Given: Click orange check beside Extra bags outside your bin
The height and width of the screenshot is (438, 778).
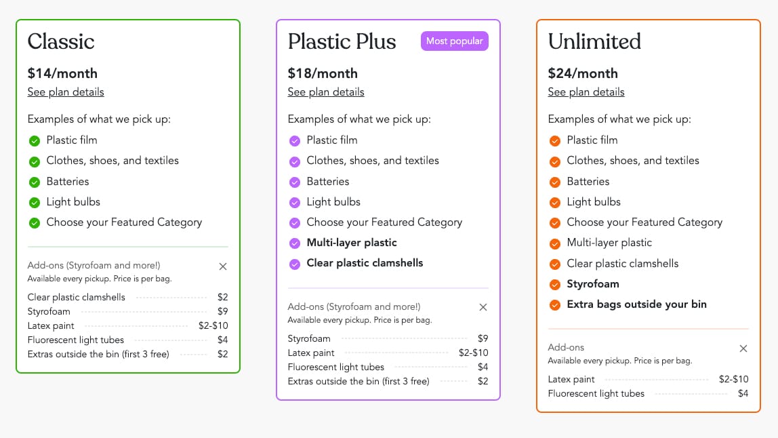Looking at the screenshot, I should coord(554,304).
